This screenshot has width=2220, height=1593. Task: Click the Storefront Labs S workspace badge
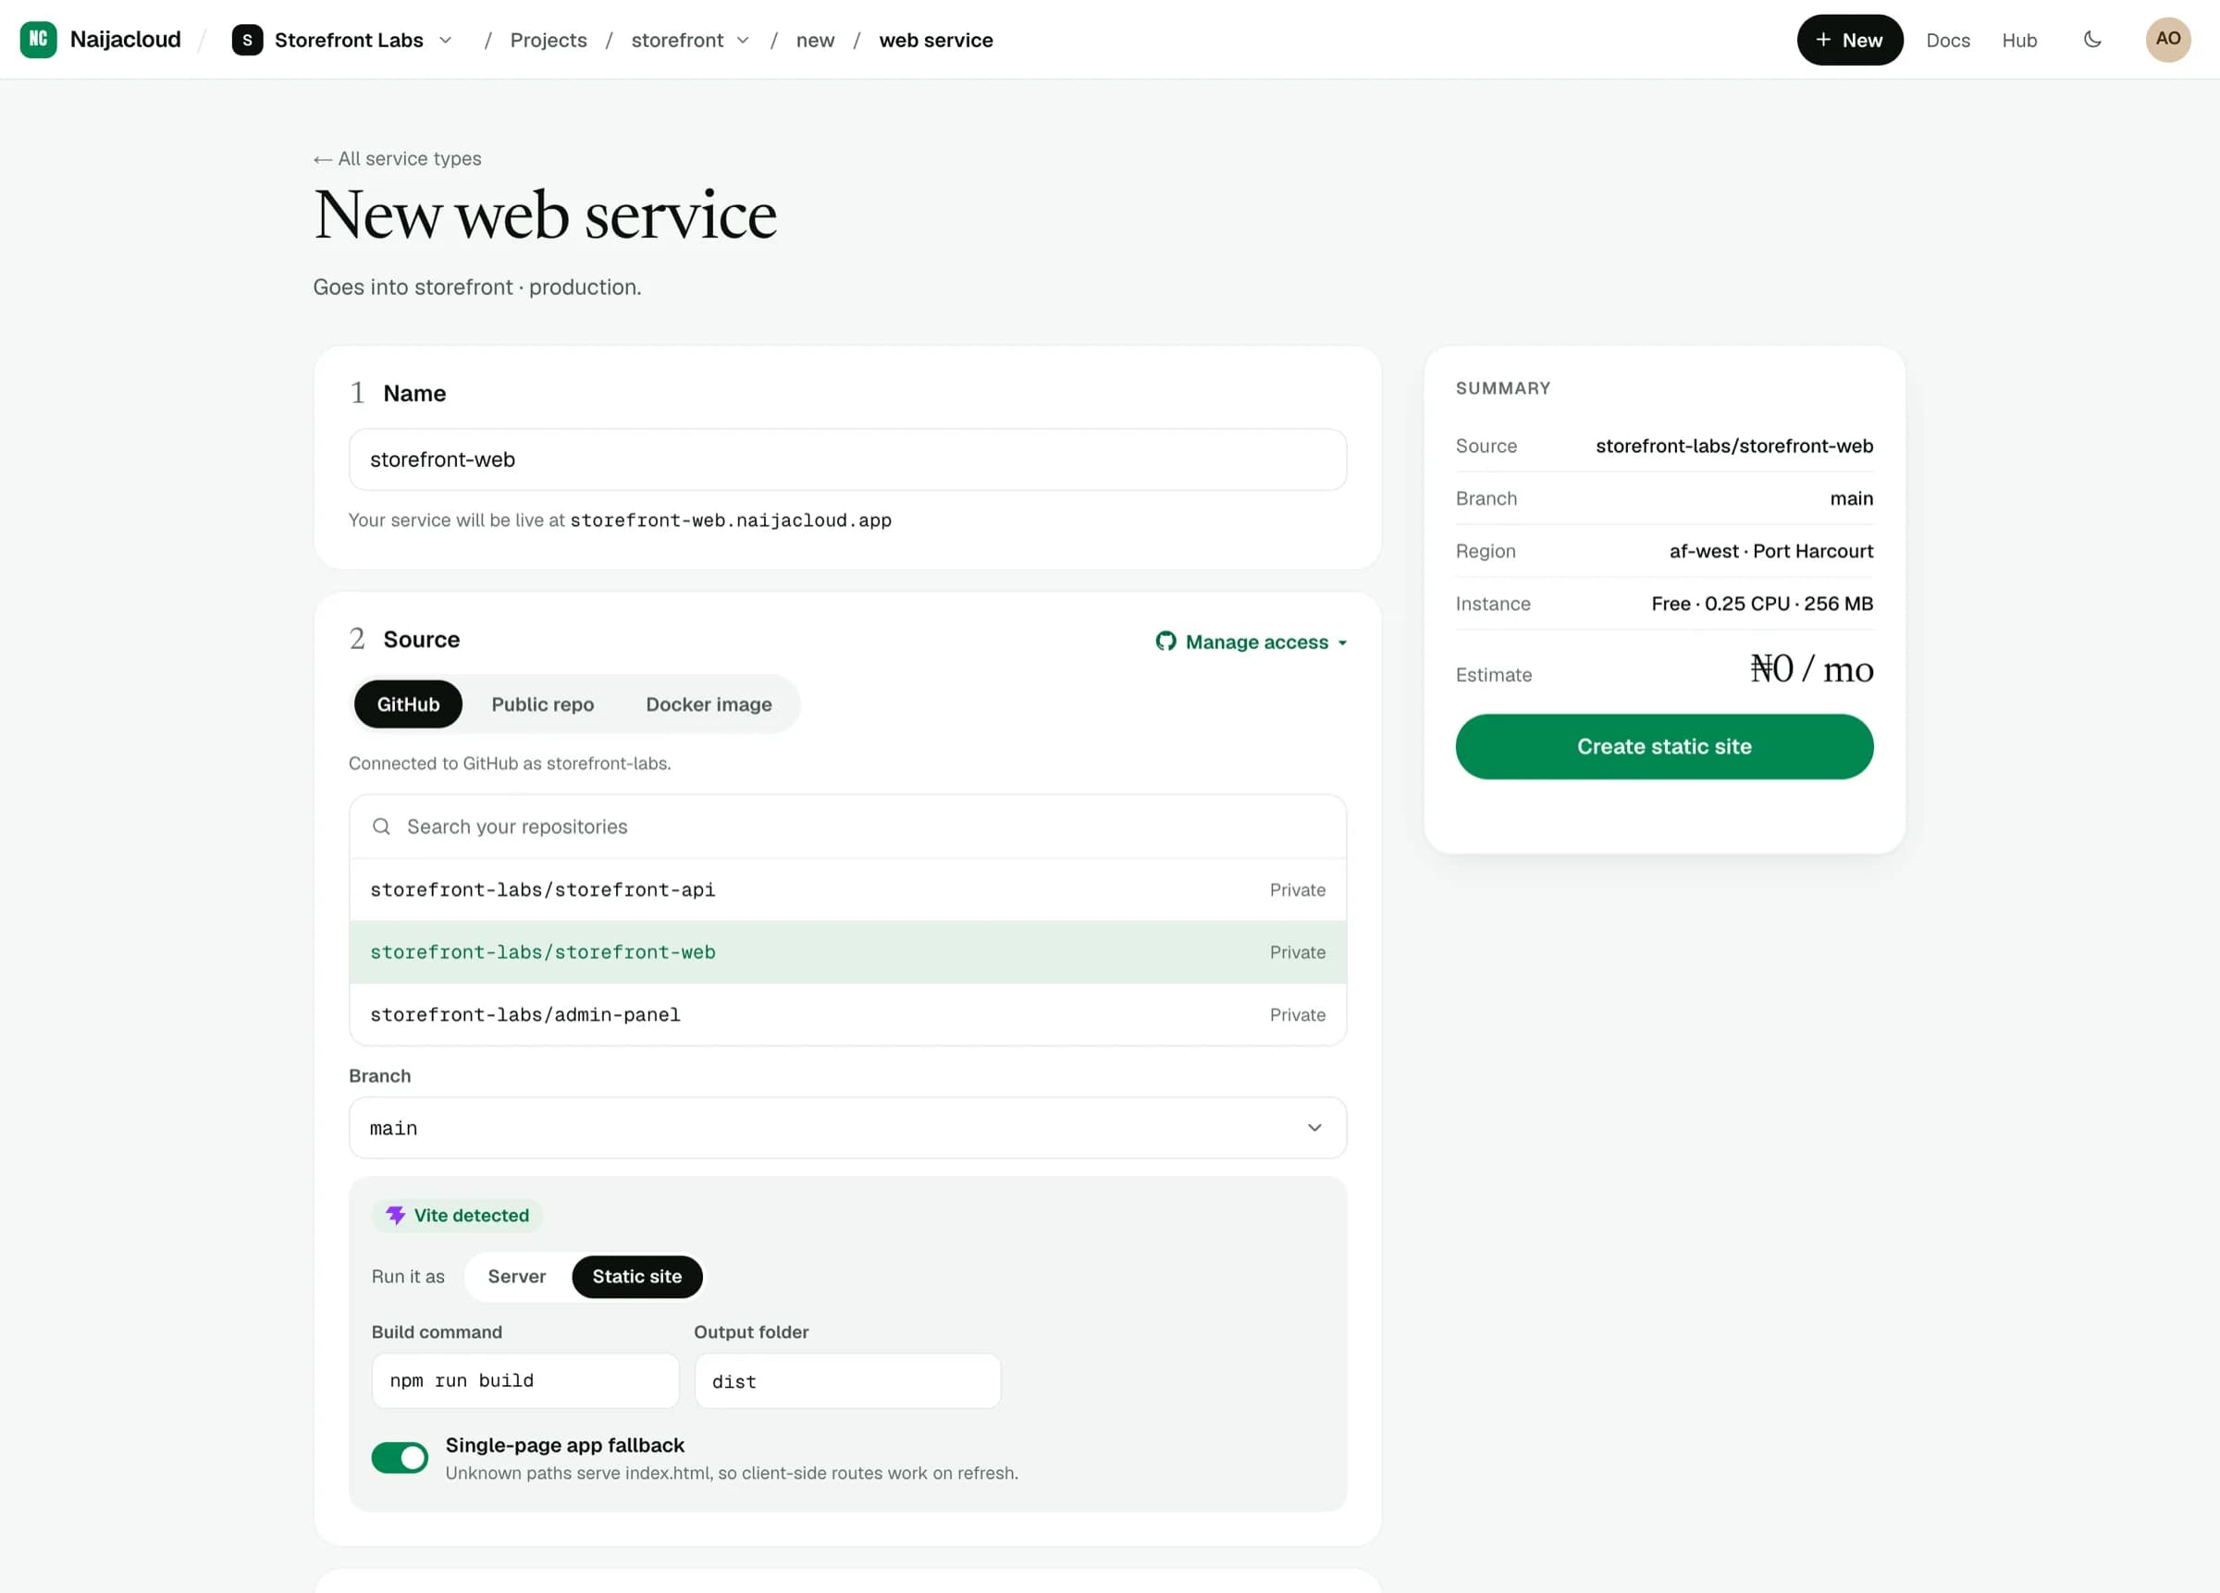[247, 40]
